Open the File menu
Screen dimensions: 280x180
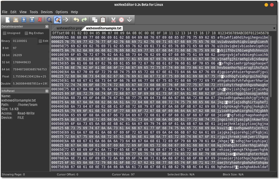pyautogui.click(x=5, y=12)
